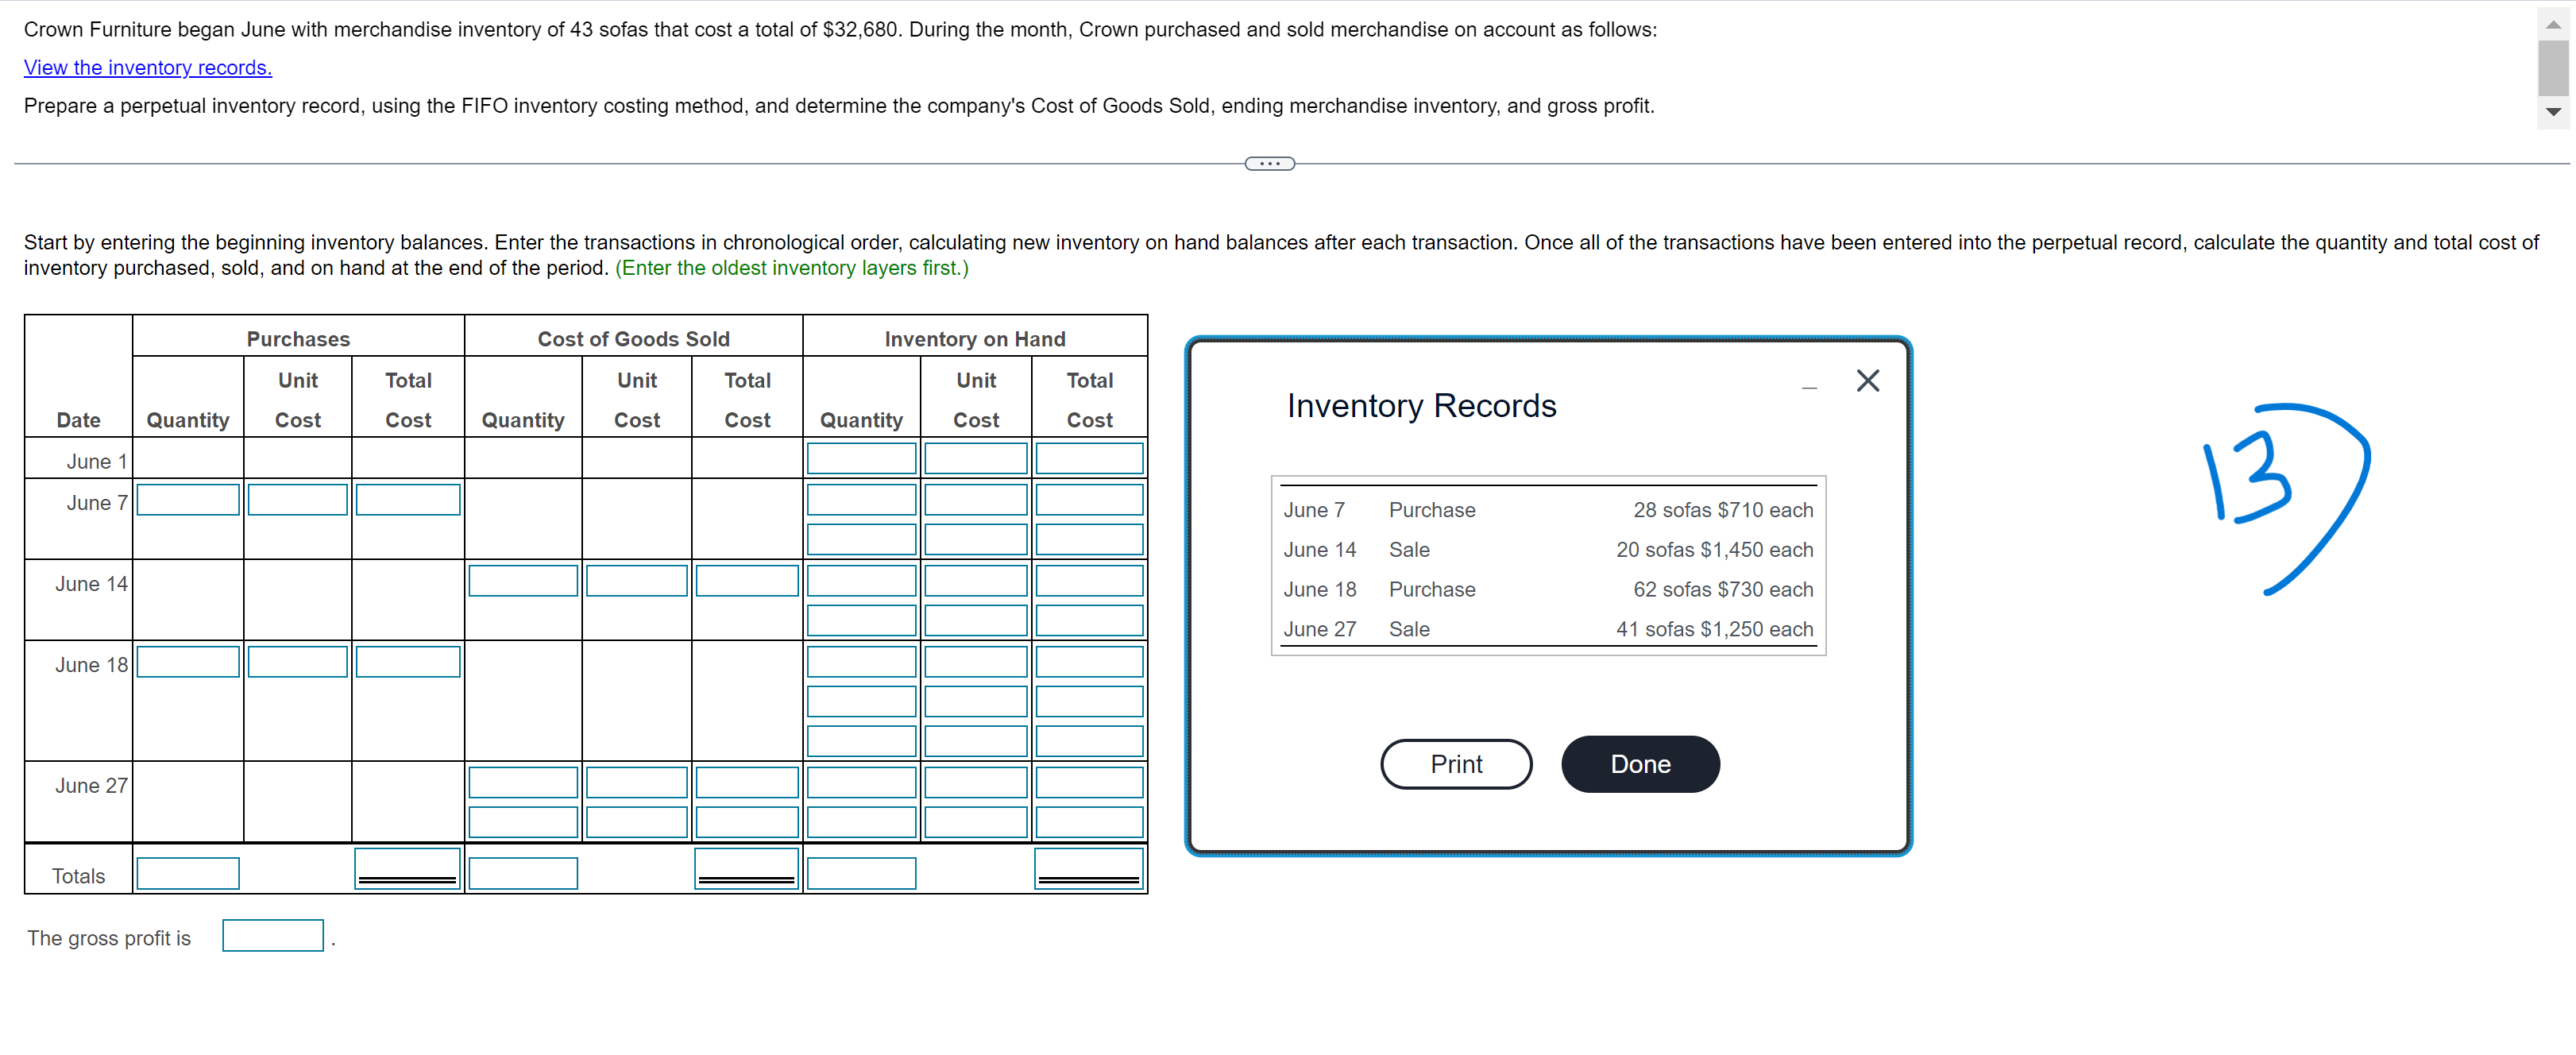Select the '62 sofas $730 each' record text
The image size is (2576, 1055).
(x=1723, y=589)
